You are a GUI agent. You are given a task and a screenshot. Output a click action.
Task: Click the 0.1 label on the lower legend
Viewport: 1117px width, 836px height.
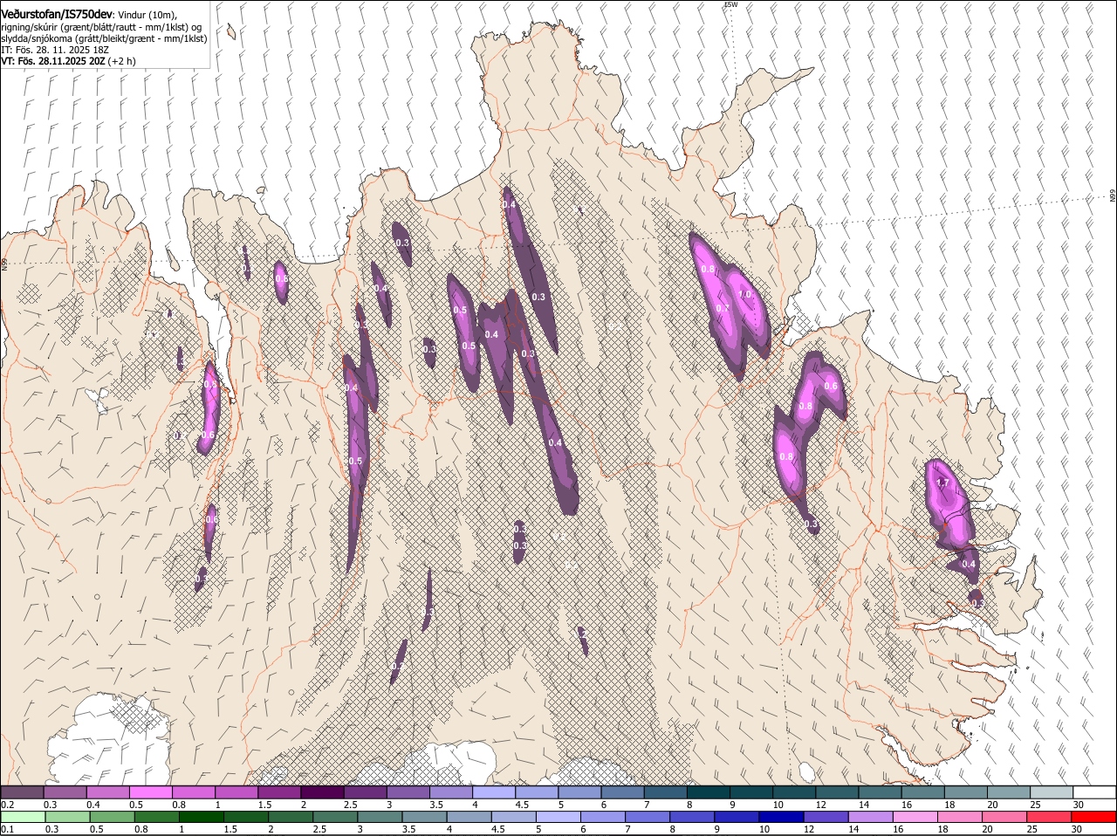(7, 829)
